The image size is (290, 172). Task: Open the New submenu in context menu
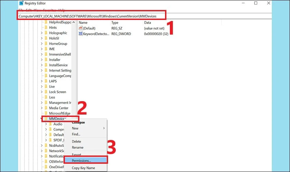pos(86,128)
